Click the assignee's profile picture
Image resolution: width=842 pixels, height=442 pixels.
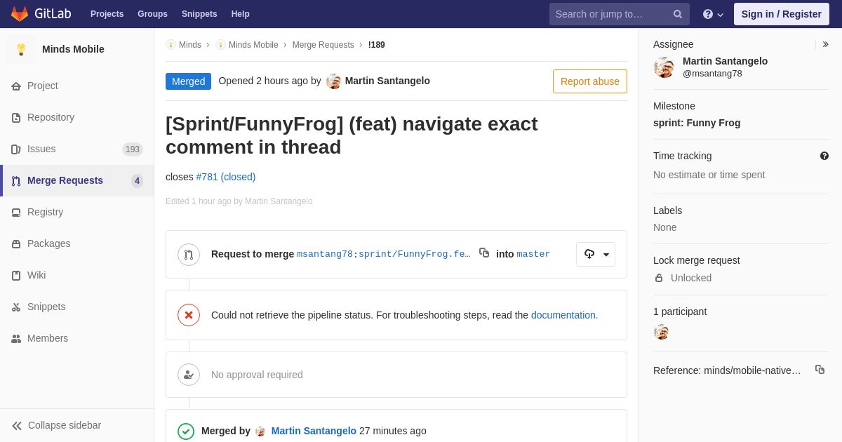click(x=664, y=67)
